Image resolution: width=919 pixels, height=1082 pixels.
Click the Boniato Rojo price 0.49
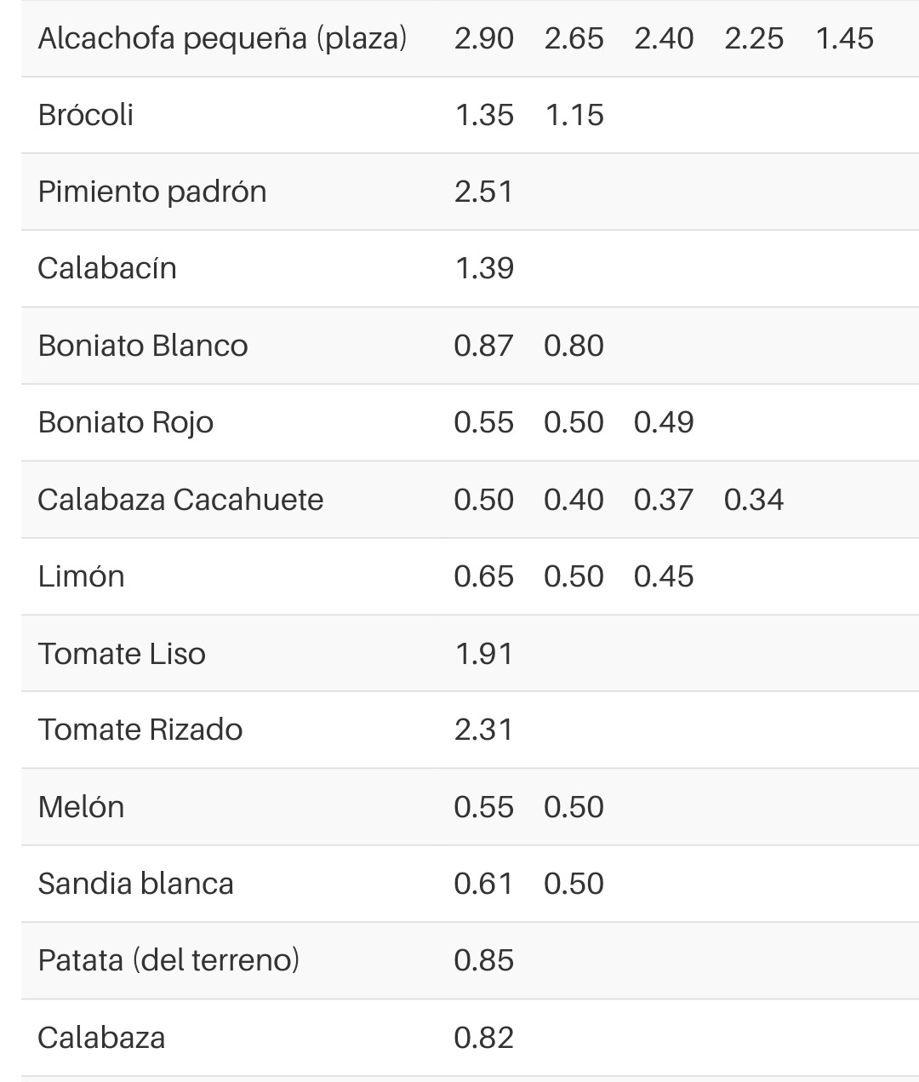(x=664, y=422)
